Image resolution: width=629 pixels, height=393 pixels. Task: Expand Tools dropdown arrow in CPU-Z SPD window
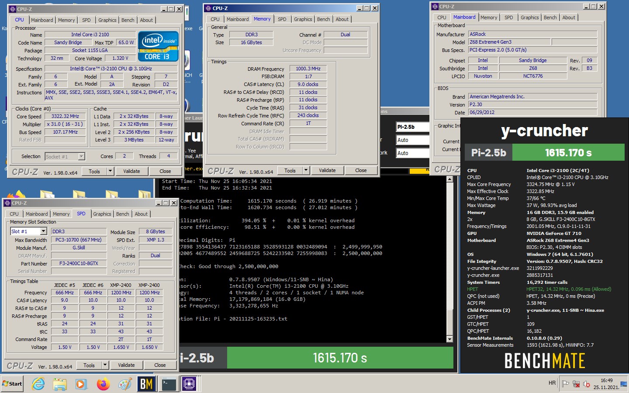105,365
